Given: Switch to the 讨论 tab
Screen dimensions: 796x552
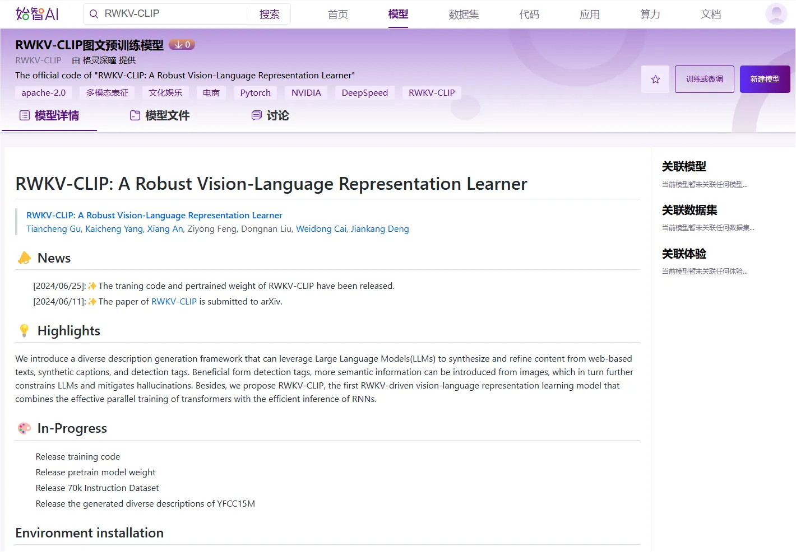Looking at the screenshot, I should (270, 116).
